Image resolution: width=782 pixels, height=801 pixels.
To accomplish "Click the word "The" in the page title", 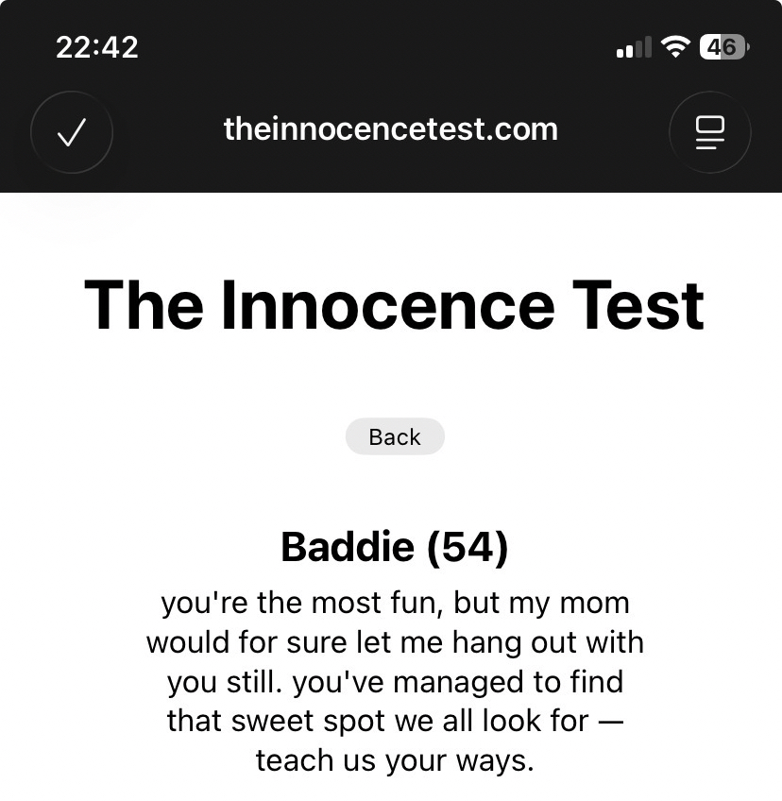I will click(x=143, y=304).
